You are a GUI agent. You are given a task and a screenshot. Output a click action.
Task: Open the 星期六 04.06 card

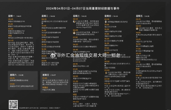[x=23, y=80]
